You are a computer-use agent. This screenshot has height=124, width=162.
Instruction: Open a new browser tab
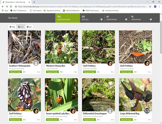pyautogui.click(x=34, y=2)
